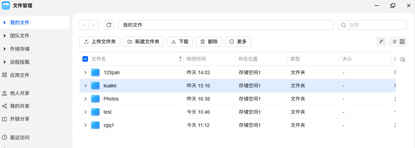Image resolution: width=415 pixels, height=148 pixels.
Task: Switch to grid view layout
Action: coord(402,42)
